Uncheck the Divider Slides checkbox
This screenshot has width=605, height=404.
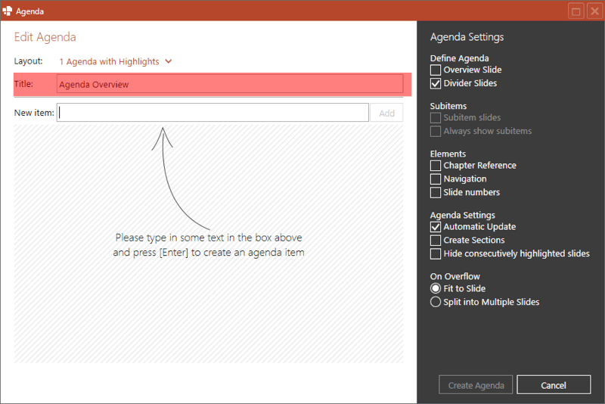(436, 83)
